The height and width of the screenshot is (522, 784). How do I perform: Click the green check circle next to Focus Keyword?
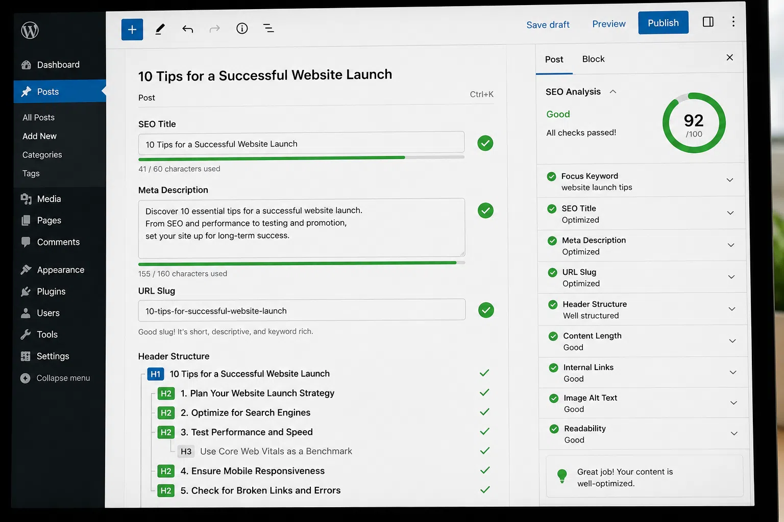(x=551, y=176)
